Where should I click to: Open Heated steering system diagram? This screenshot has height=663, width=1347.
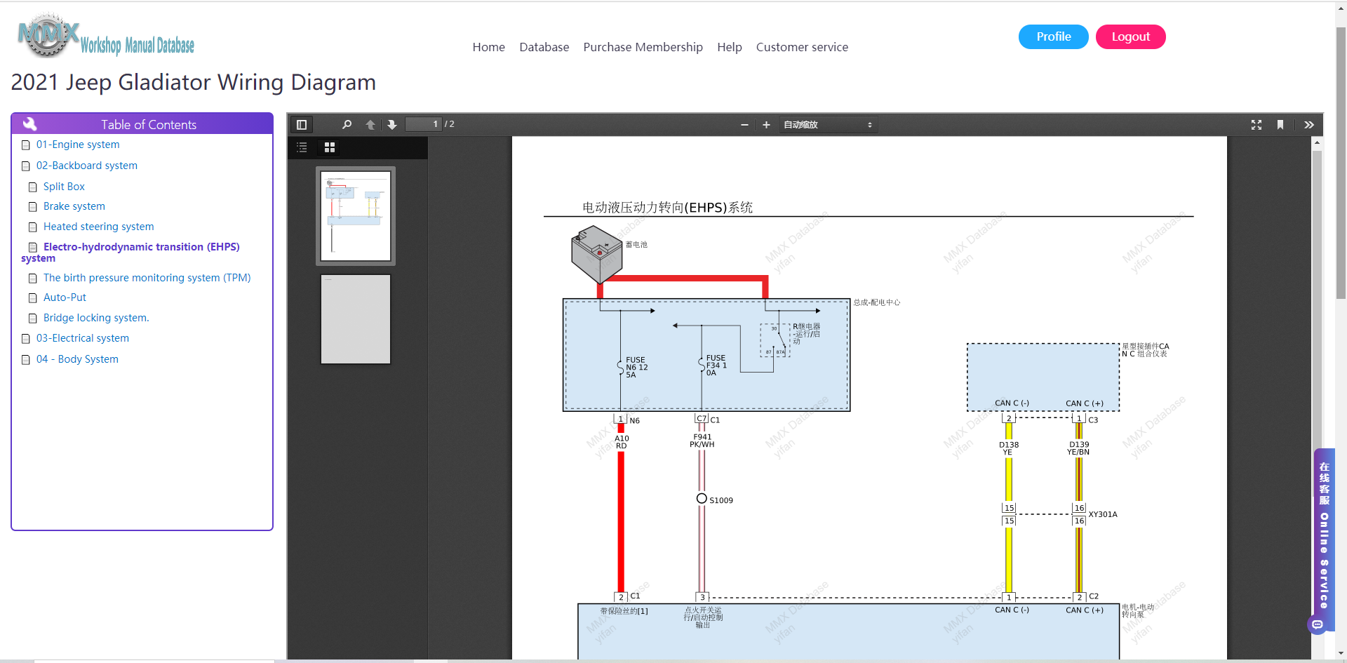pos(99,227)
